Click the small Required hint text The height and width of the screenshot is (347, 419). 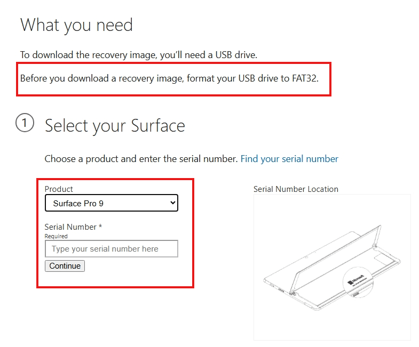56,236
